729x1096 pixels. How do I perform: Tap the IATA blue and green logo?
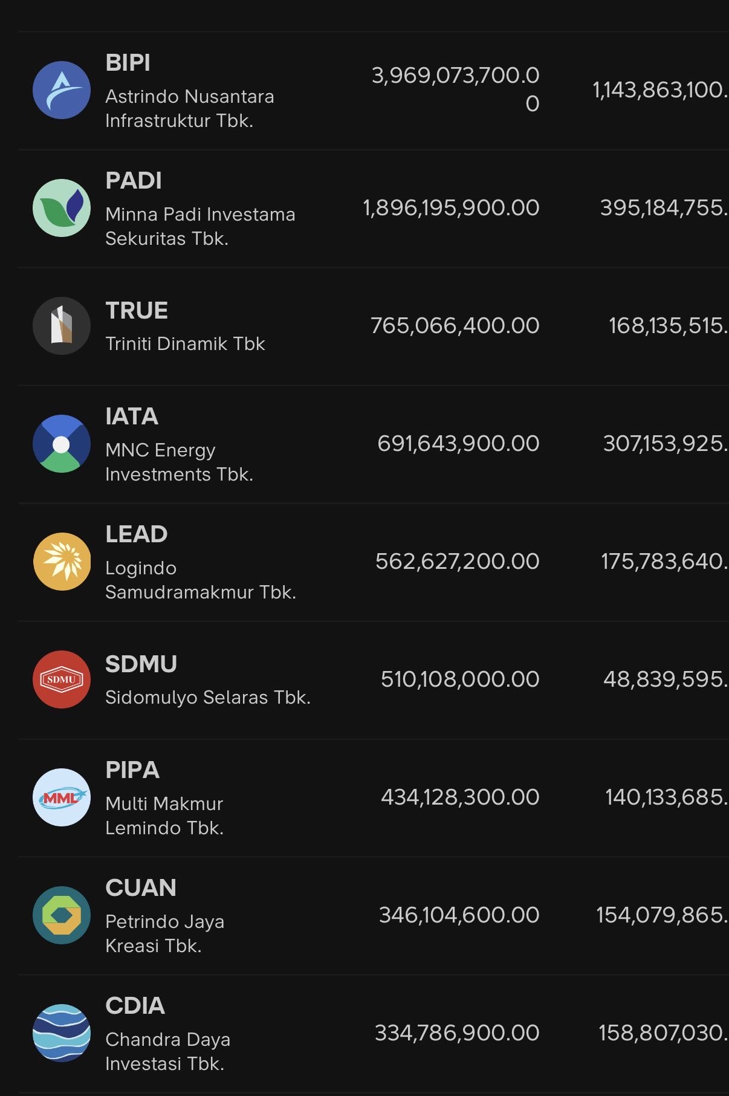tap(62, 444)
